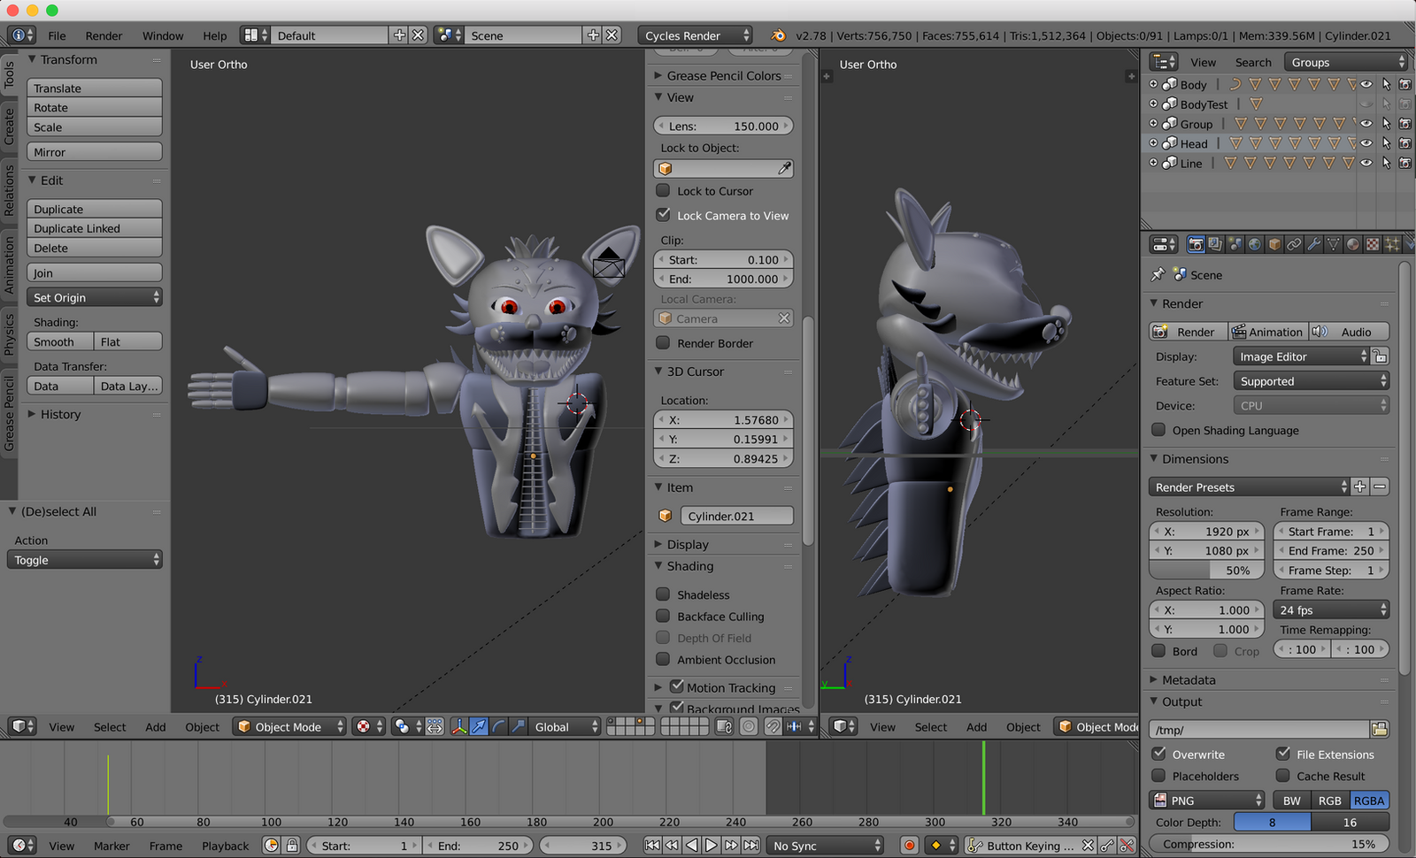Viewport: 1416px width, 858px height.
Task: Toggle automatic keyframe record button
Action: tap(909, 846)
